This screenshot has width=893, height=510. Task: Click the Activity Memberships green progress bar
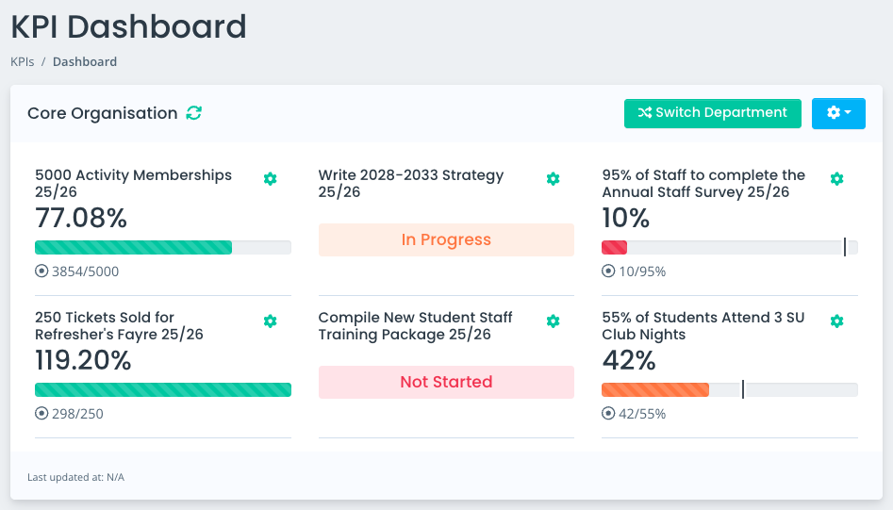tap(133, 248)
